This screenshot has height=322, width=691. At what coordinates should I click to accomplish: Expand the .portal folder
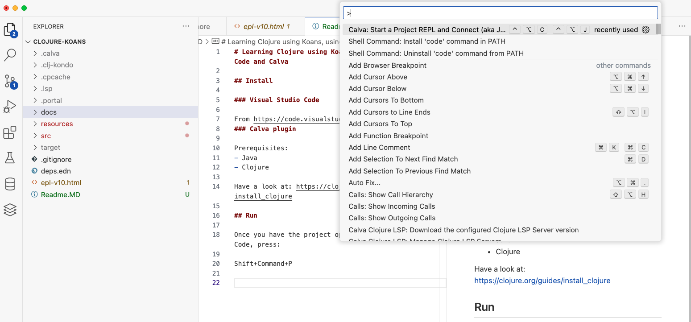point(36,100)
